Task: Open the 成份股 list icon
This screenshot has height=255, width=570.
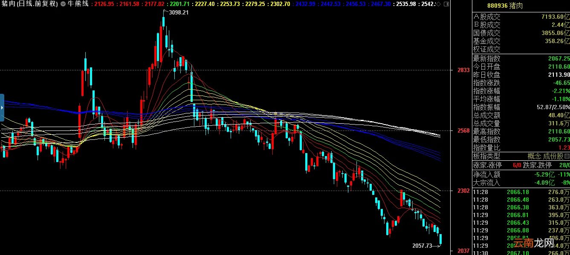Action: click(567, 156)
